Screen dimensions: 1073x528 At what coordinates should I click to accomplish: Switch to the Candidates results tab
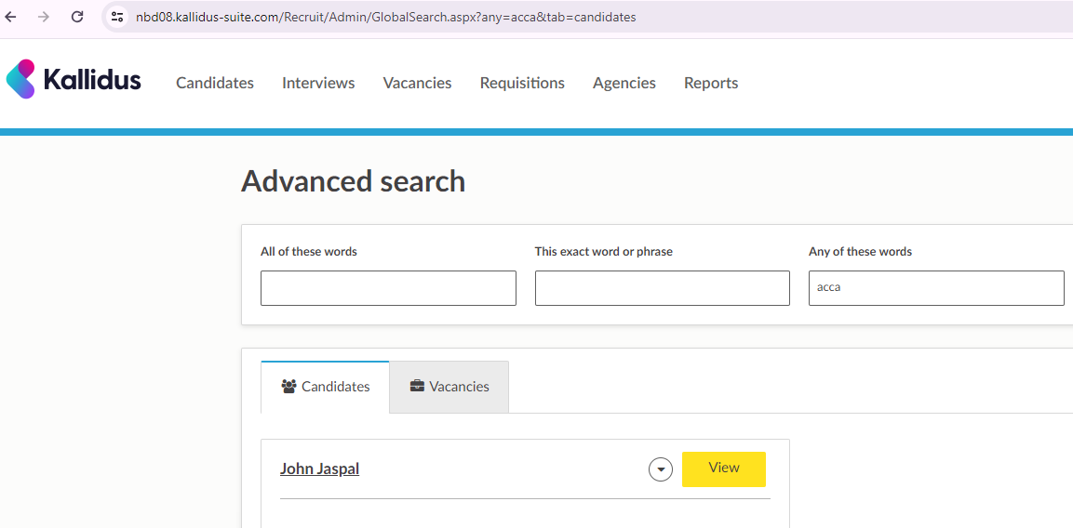(326, 387)
